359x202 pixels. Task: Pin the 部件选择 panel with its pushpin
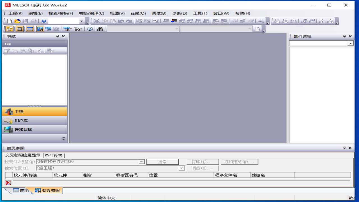click(344, 36)
